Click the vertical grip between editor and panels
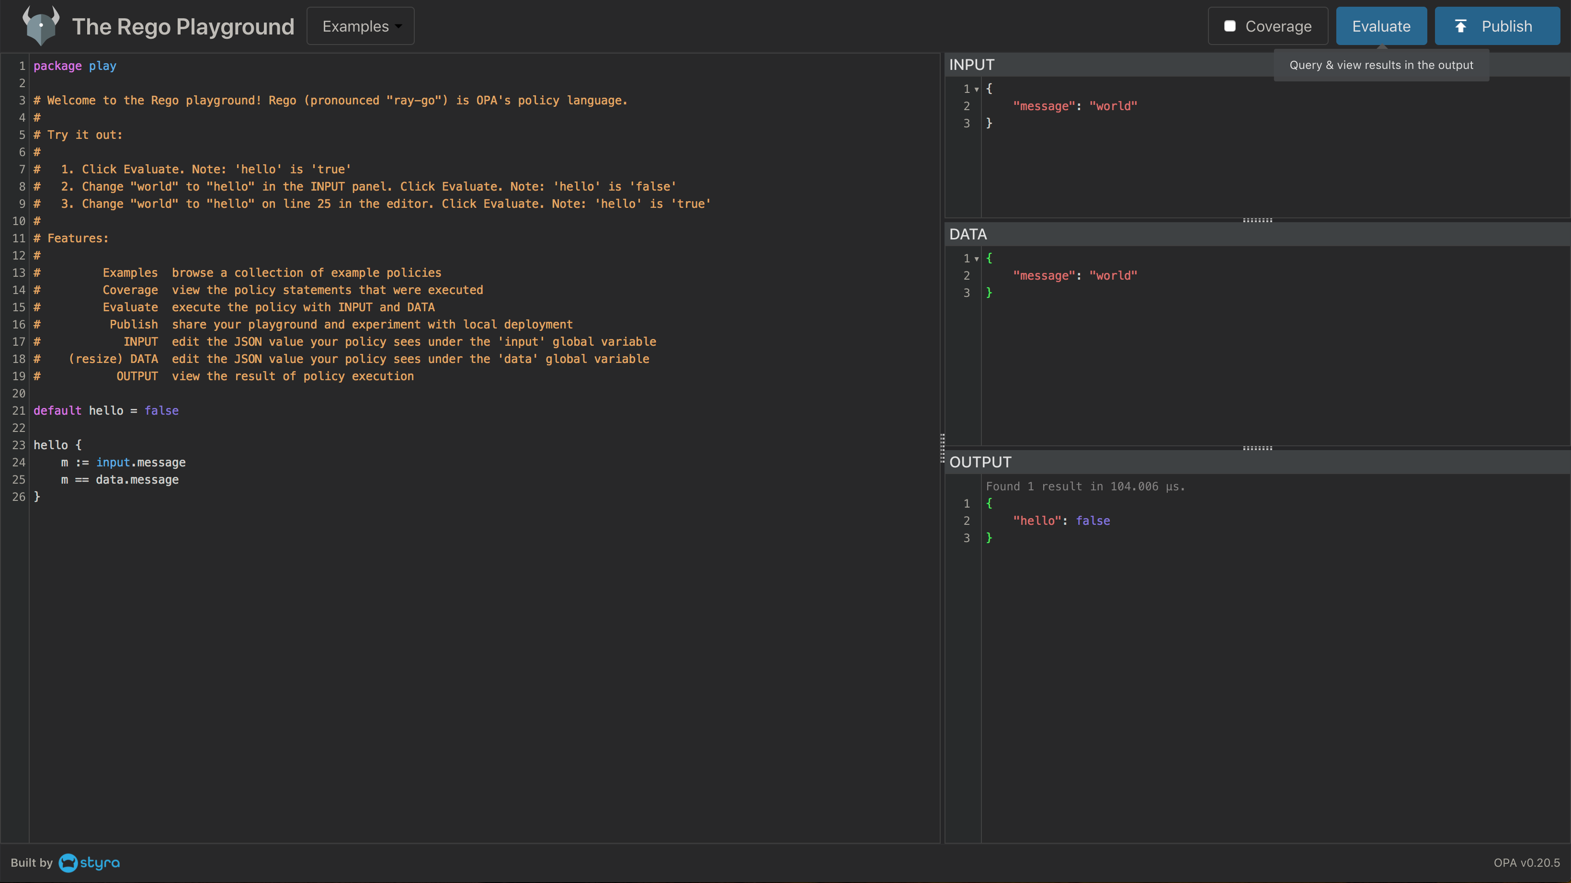This screenshot has width=1571, height=883. point(942,448)
